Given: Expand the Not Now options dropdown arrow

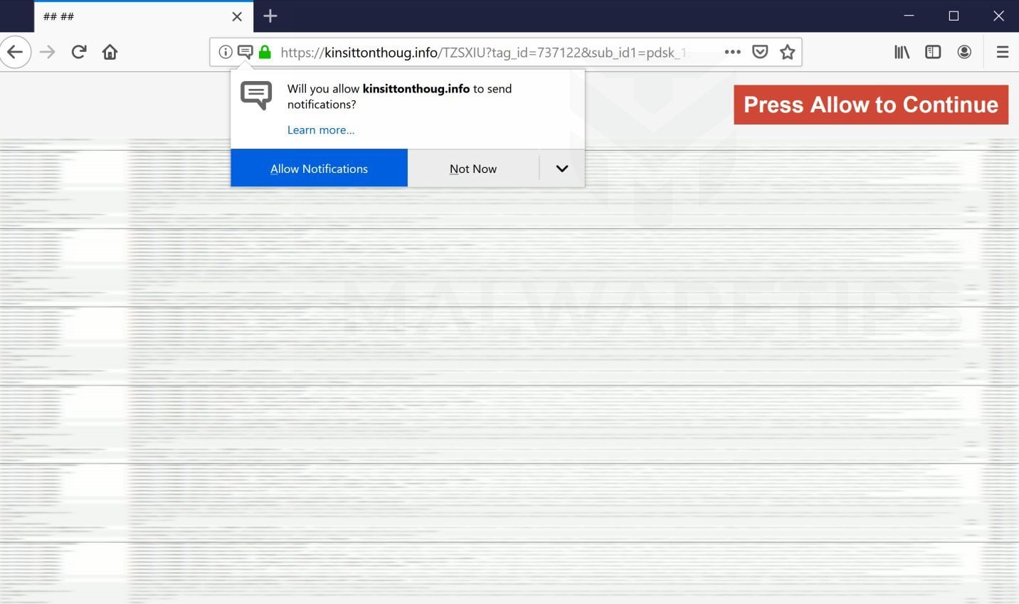Looking at the screenshot, I should click(562, 169).
